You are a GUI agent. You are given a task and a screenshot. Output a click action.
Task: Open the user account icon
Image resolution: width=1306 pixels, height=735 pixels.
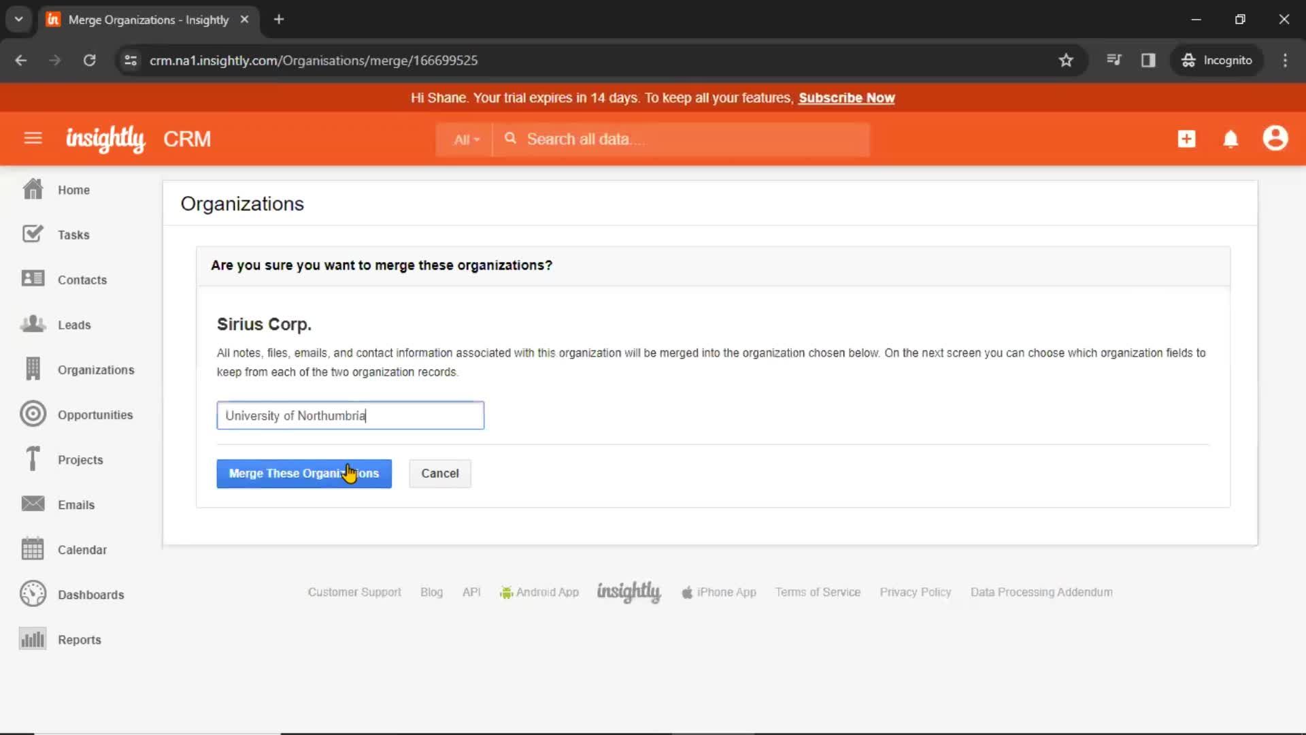(1276, 139)
